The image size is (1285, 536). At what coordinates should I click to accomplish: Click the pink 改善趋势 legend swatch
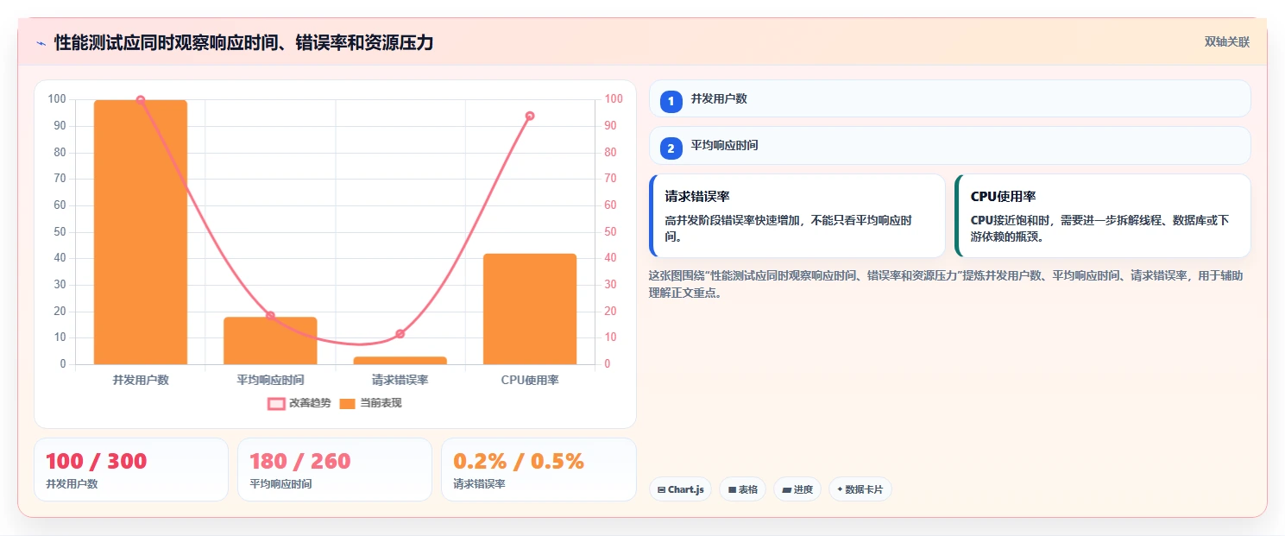click(276, 403)
